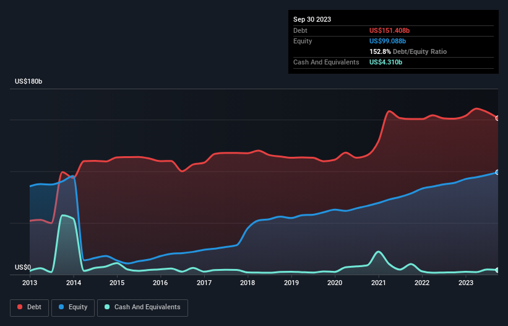Toggle the Debt series legend button
Viewport: 508px width, 326px height.
coord(30,307)
